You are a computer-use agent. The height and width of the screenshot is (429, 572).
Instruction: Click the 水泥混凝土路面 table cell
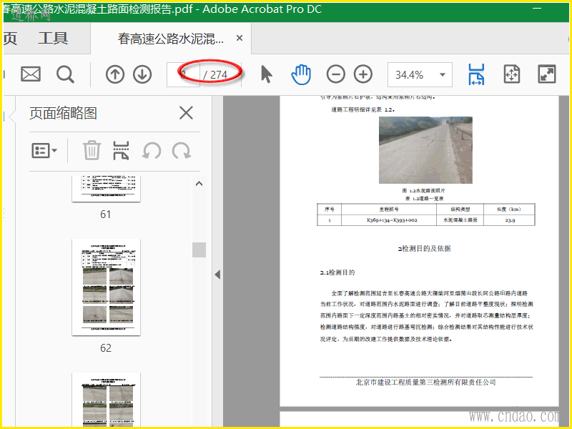[x=460, y=220]
